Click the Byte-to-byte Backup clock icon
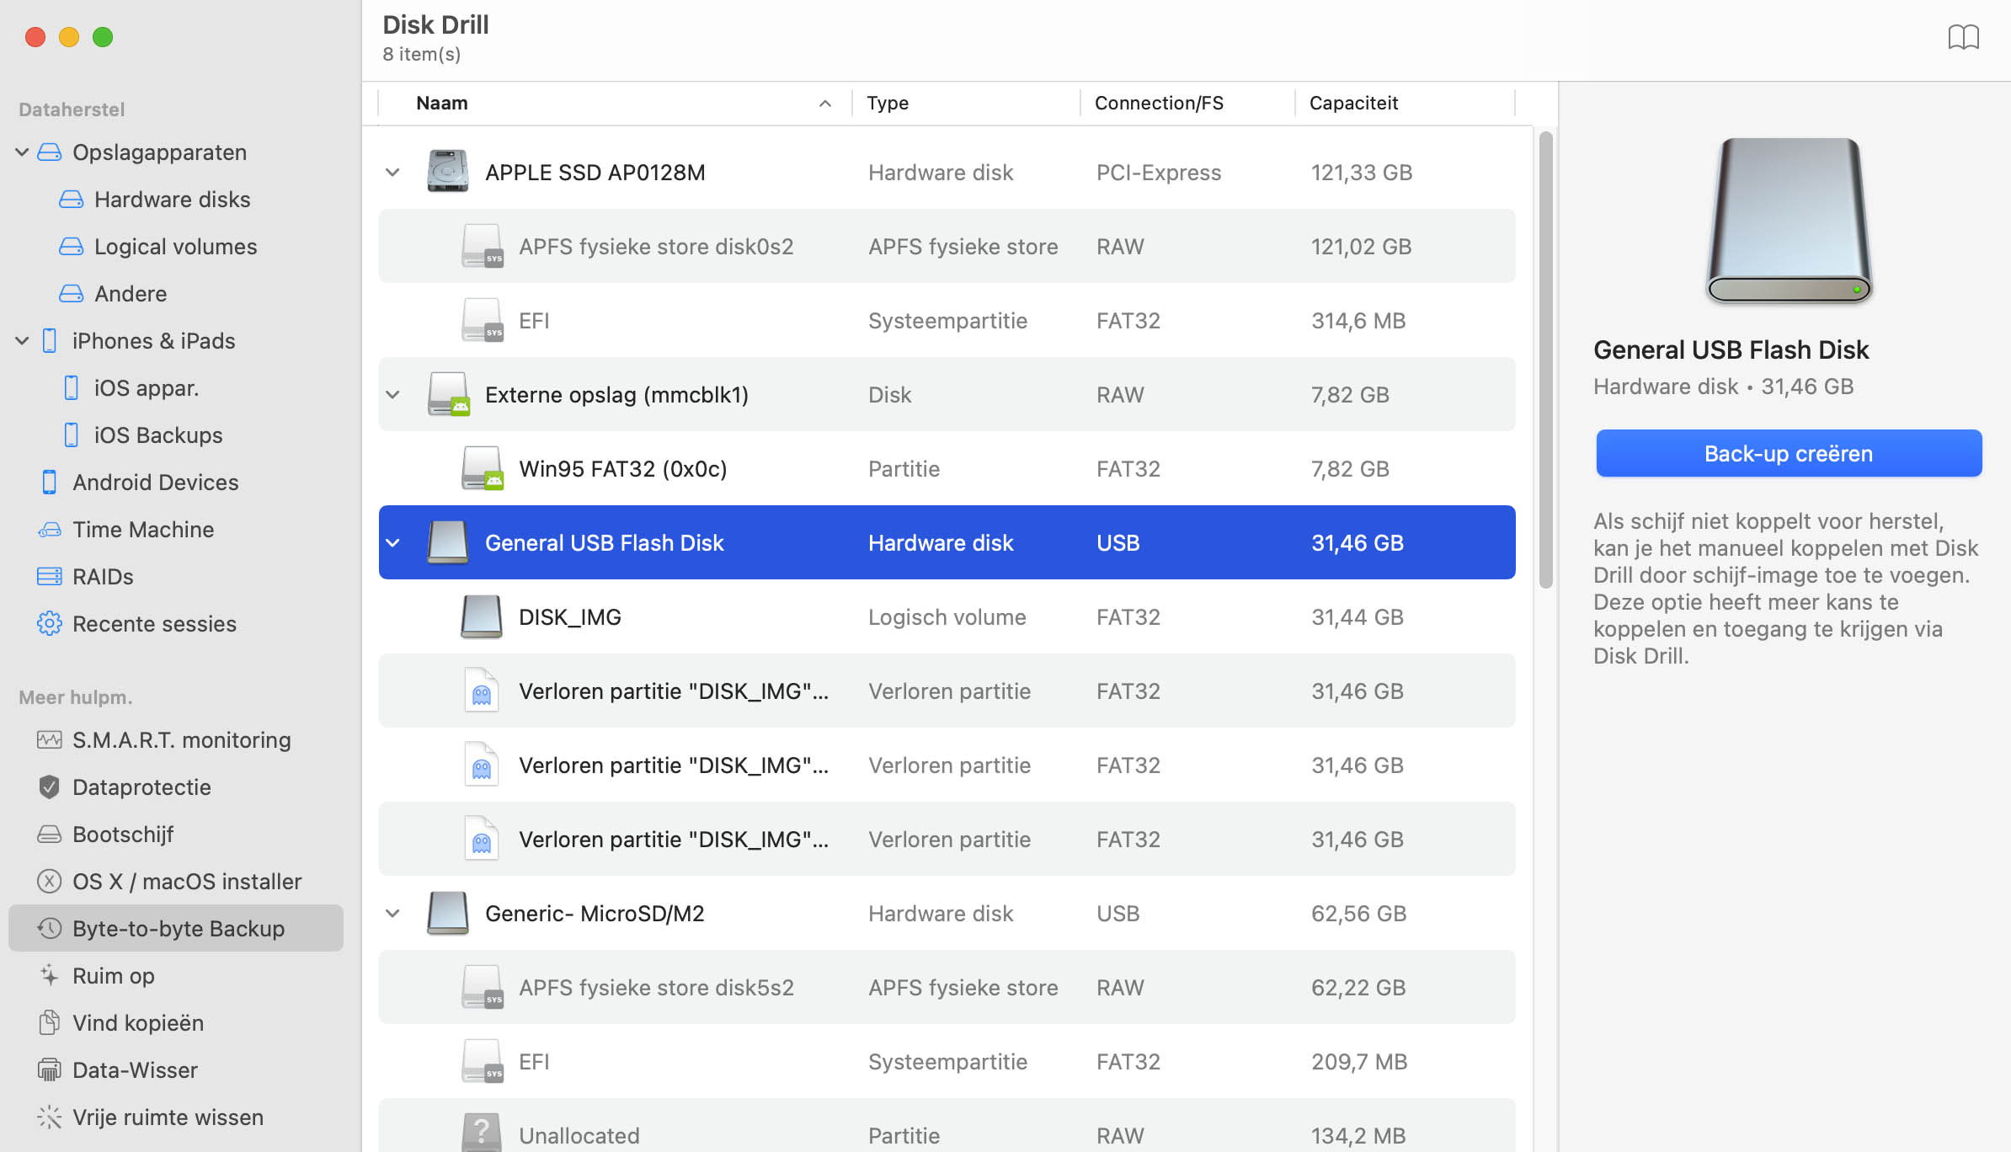Screen dimensions: 2011x1152 coord(50,929)
